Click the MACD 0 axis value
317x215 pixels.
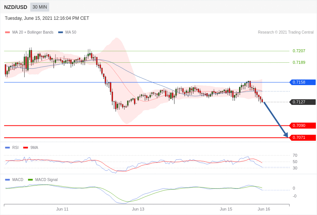pos(294,188)
